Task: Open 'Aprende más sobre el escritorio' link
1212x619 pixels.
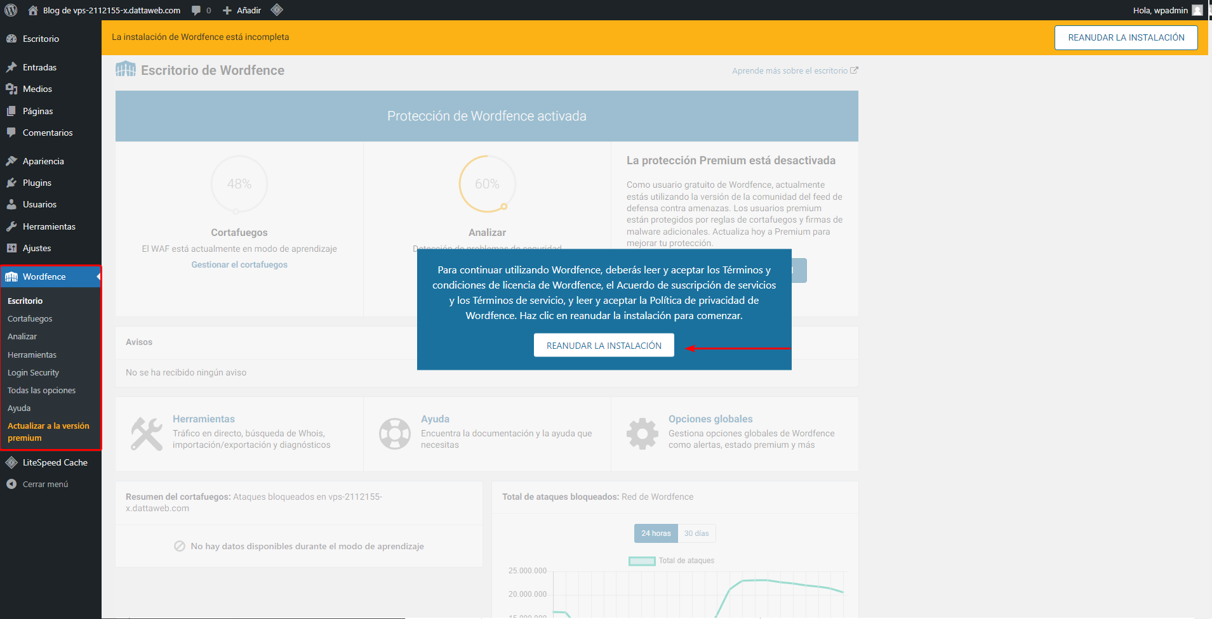Action: [790, 70]
